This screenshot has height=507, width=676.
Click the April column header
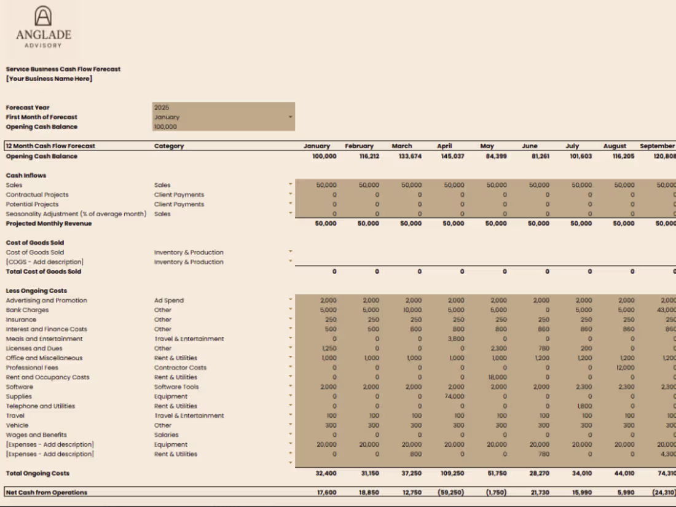444,146
